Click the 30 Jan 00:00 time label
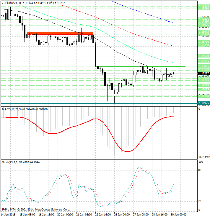The width and height of the screenshot is (210, 217). tap(179, 215)
